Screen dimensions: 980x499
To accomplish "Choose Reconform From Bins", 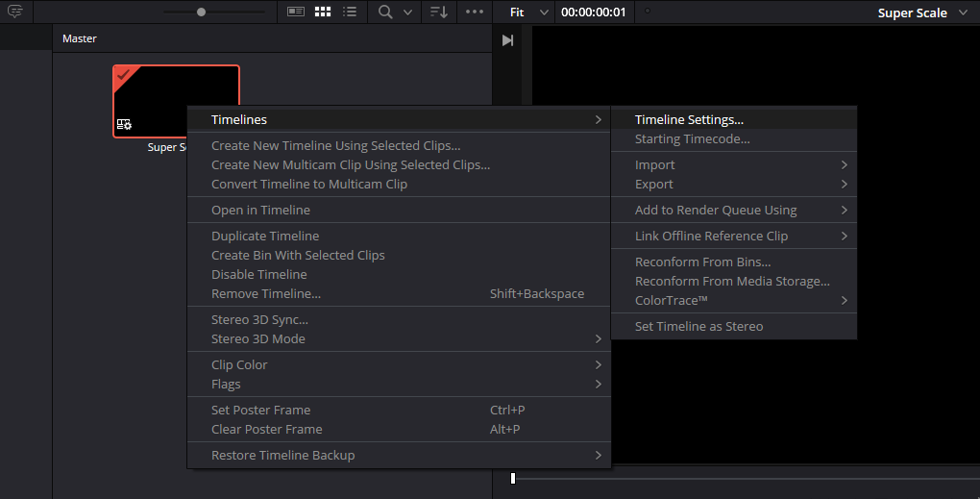I will pos(734,262).
